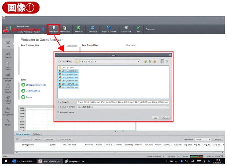The width and height of the screenshot is (227, 166).
Task: Expand the Supported file types dropdown
Action: (168, 107)
